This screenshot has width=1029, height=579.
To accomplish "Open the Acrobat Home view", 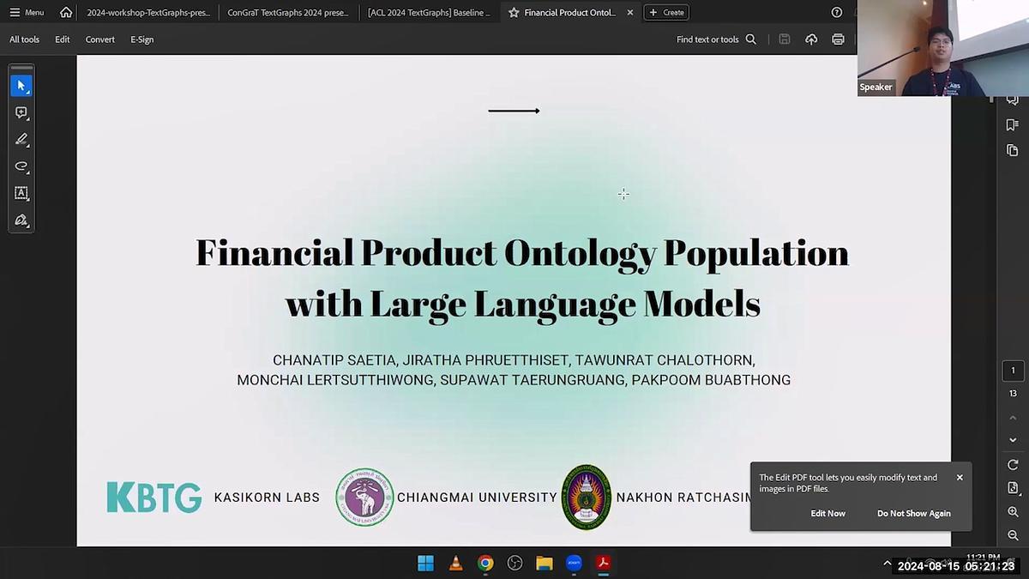I will click(x=66, y=12).
